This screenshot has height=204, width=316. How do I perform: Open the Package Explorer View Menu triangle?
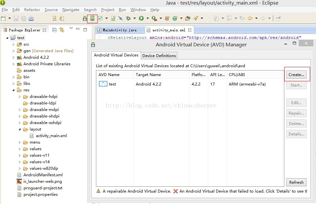point(71,28)
